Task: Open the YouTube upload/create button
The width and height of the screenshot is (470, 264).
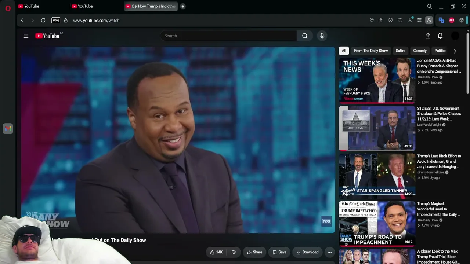Action: [428, 36]
